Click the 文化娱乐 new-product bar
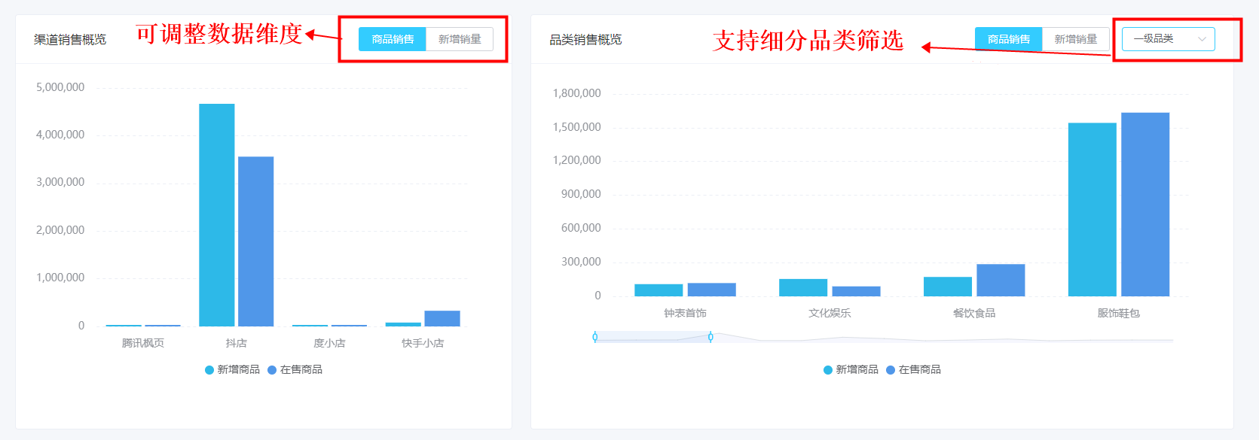The height and width of the screenshot is (440, 1259). coord(803,287)
